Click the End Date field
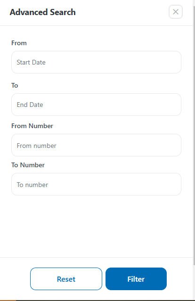The width and height of the screenshot is (195, 301). [96, 105]
